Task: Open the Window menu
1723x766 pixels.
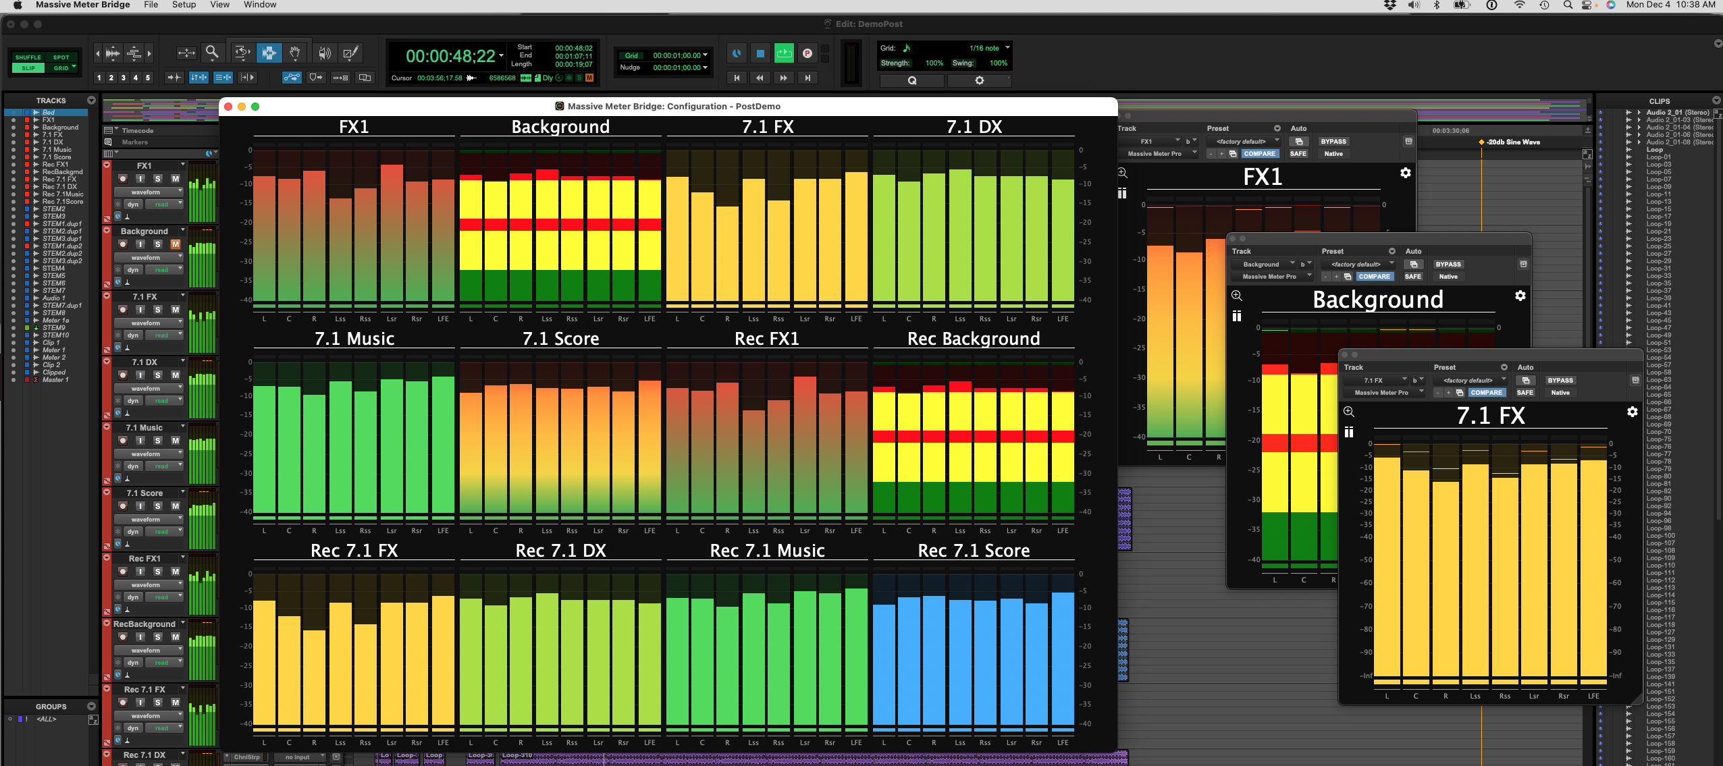Action: pyautogui.click(x=260, y=5)
